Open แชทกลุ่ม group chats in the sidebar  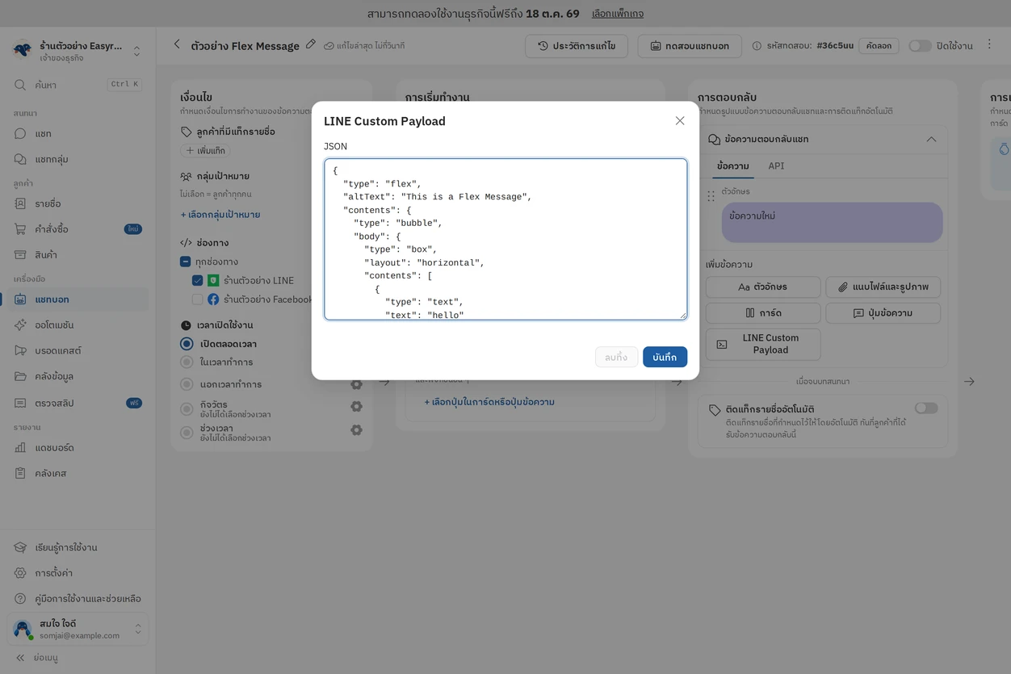pyautogui.click(x=78, y=159)
